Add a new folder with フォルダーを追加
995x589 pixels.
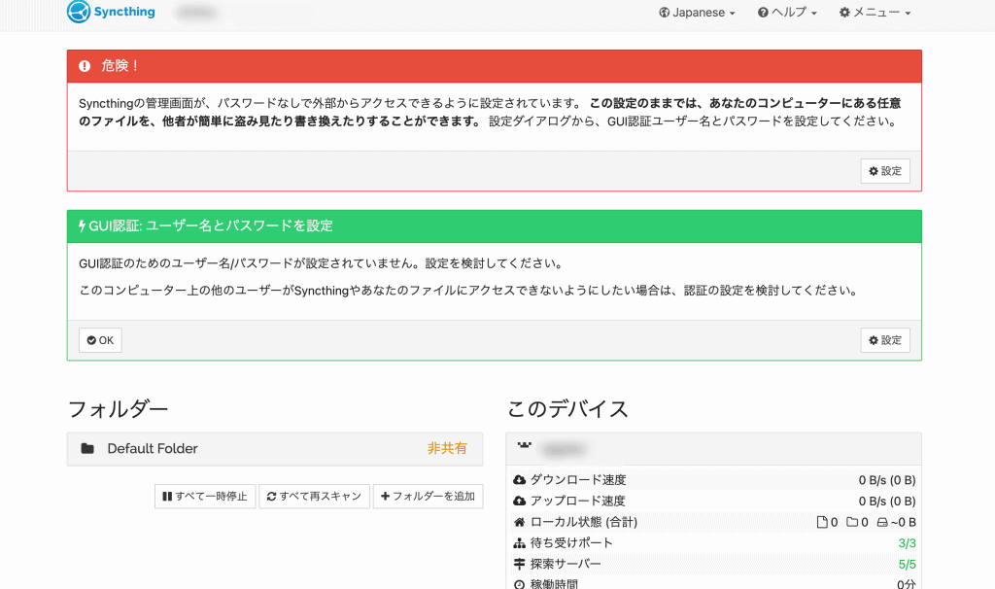coord(428,497)
